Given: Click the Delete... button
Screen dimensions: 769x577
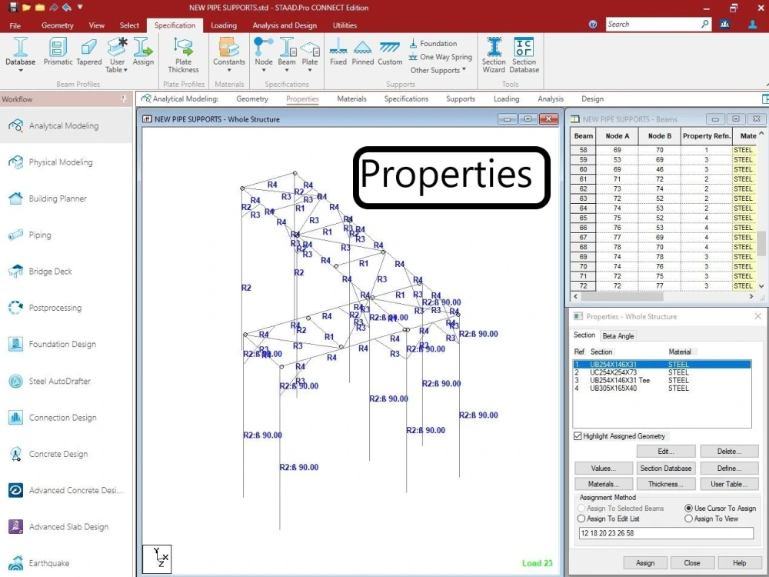Looking at the screenshot, I should point(729,452).
